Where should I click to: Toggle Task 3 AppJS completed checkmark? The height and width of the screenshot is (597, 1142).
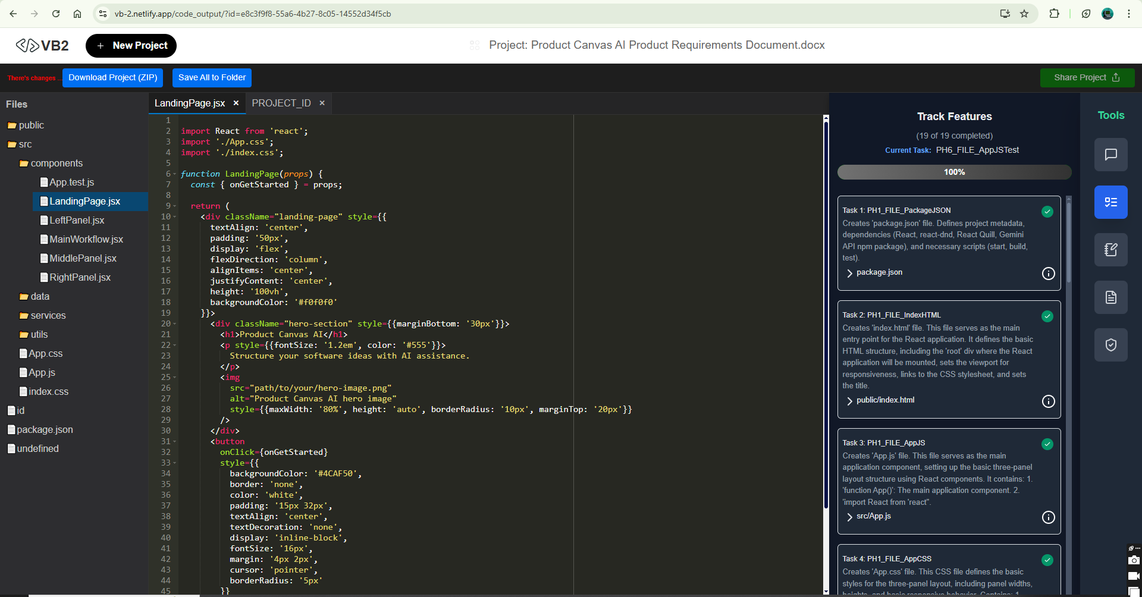[1047, 444]
